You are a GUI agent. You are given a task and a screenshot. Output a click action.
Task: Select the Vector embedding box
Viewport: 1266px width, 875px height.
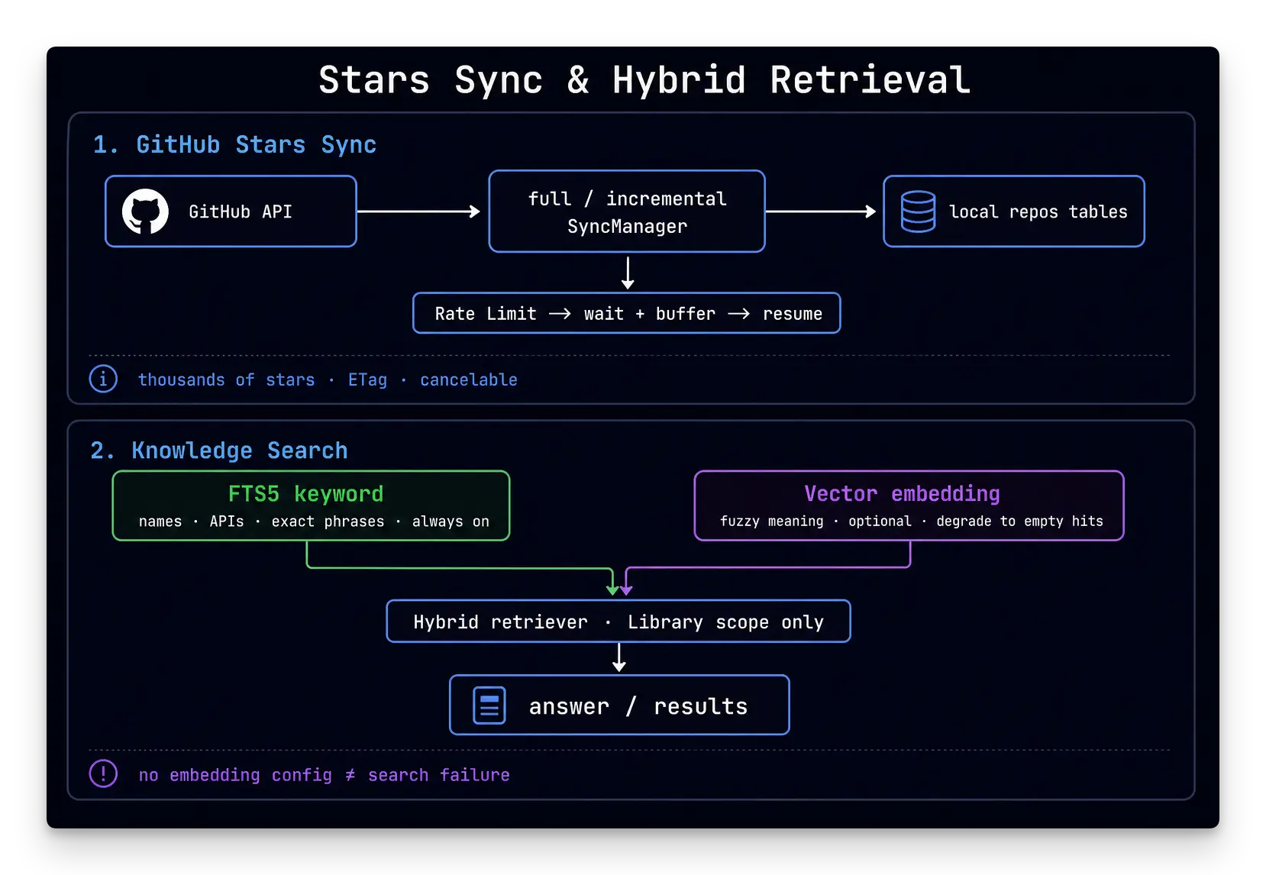[909, 505]
